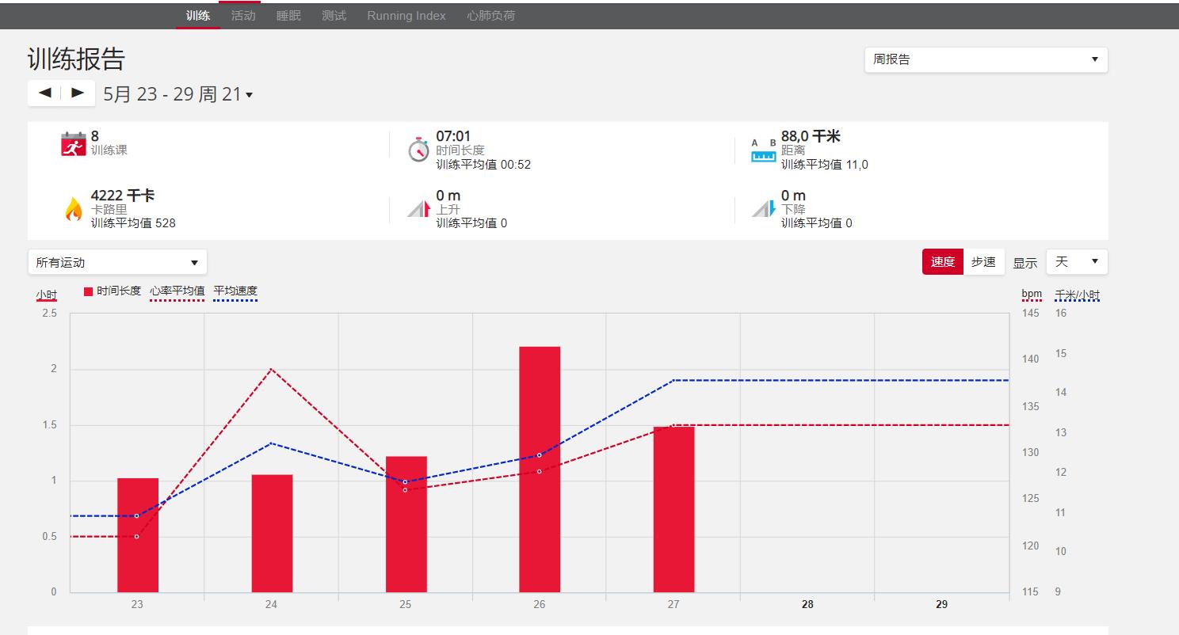Select the ascent (上升) icon
Image resolution: width=1179 pixels, height=635 pixels.
[418, 207]
